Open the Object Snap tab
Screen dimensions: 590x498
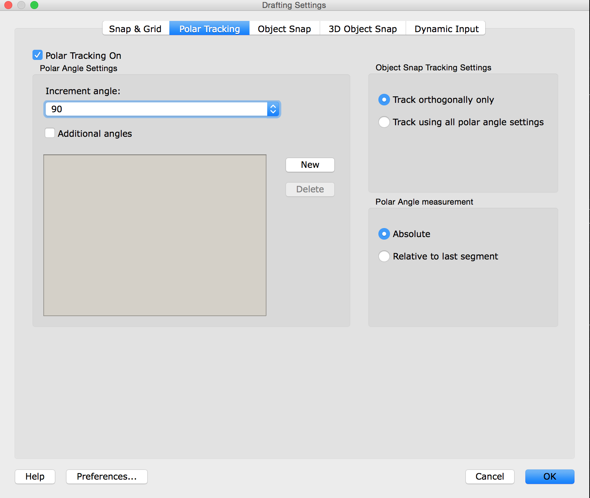(x=284, y=29)
